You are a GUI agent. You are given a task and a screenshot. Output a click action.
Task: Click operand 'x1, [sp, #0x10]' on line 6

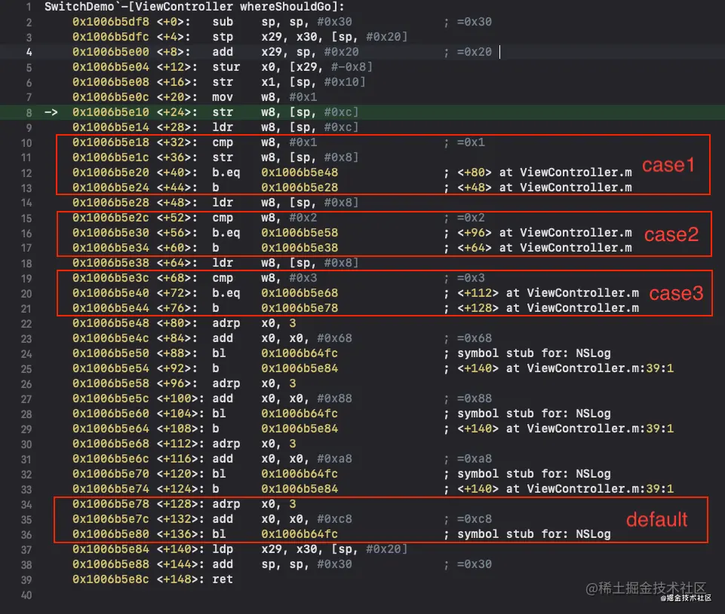[313, 82]
